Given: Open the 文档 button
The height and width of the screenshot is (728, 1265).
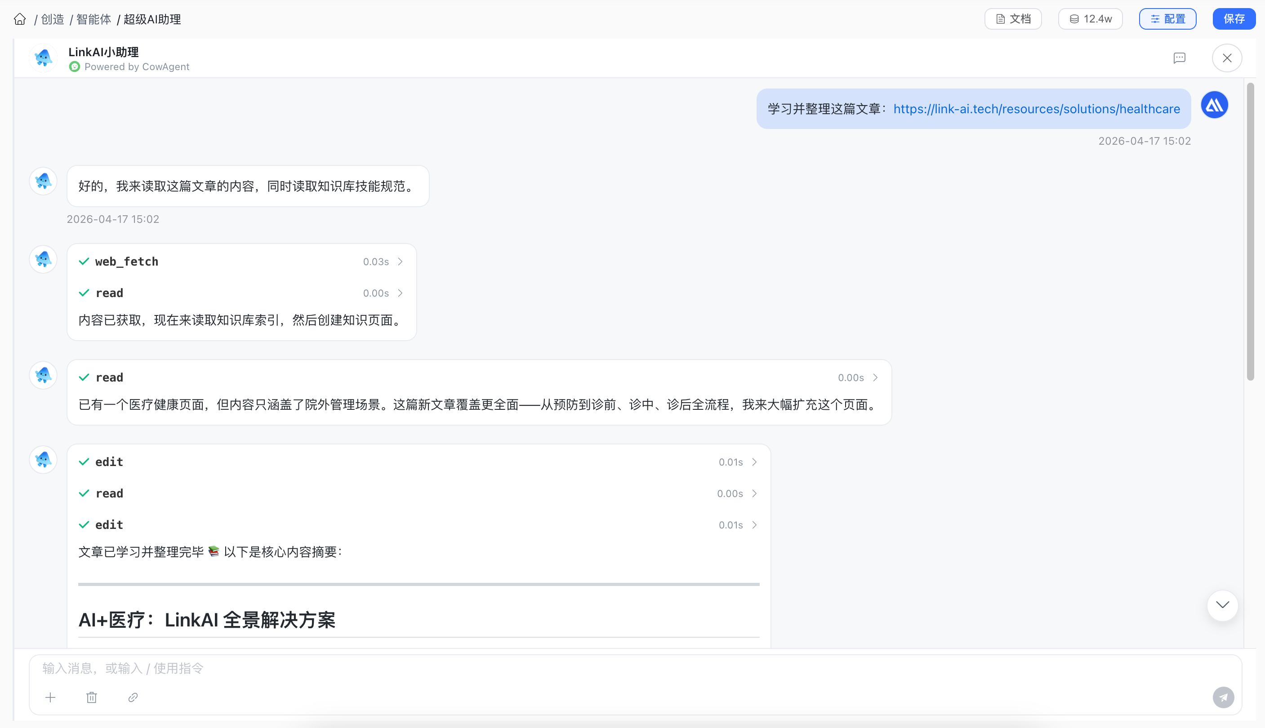Looking at the screenshot, I should pyautogui.click(x=1013, y=19).
